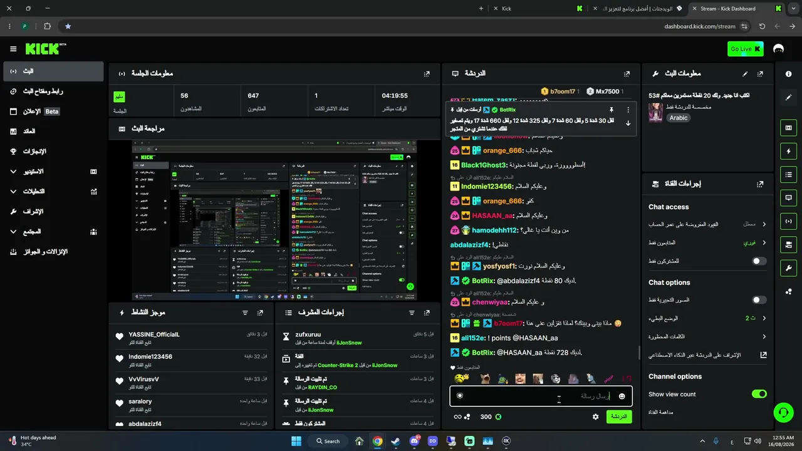802x451 pixels.
Task: Click the green chat send button
Action: 619,417
